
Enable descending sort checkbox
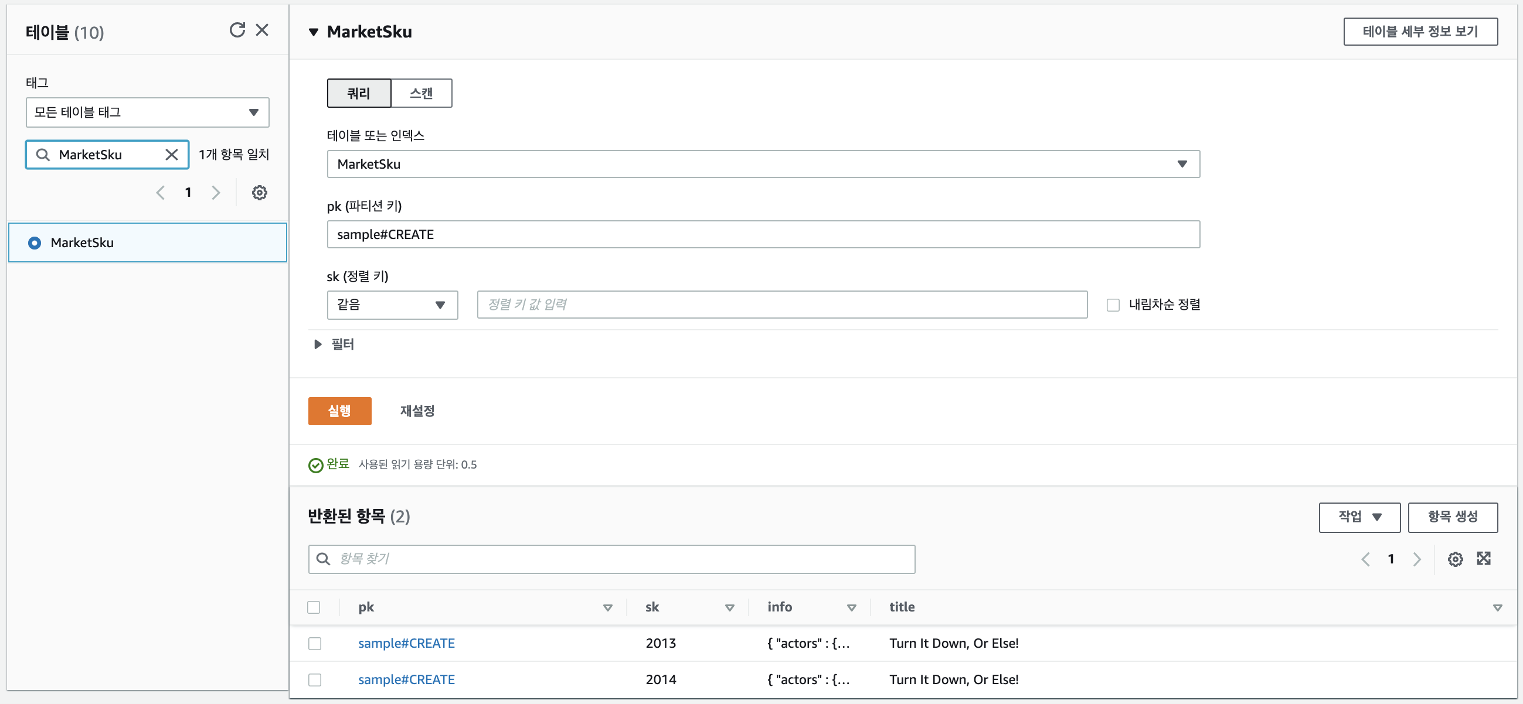1113,305
